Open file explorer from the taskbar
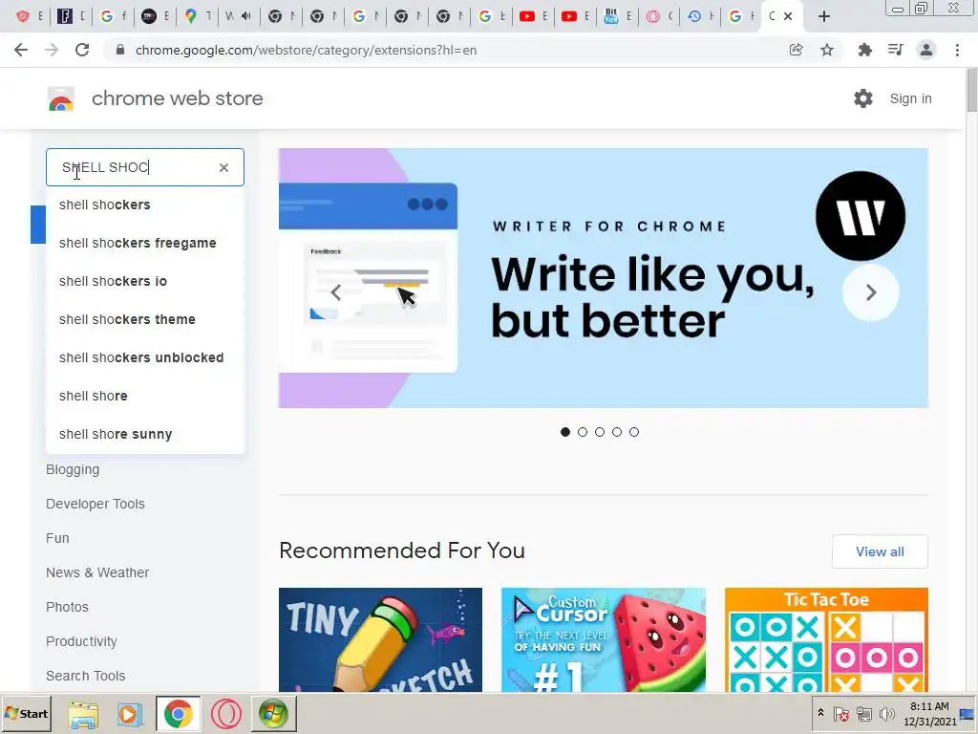 83,714
